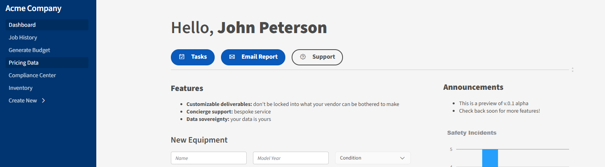Screen dimensions: 605x167
Task: Click the Acme Company title
Action: (x=34, y=8)
